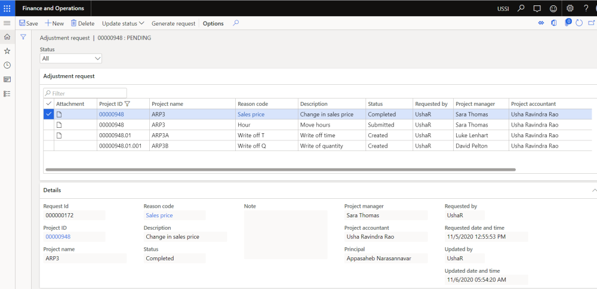This screenshot has height=289, width=597.
Task: Open Workspaces icon in left sidebar
Action: click(x=7, y=79)
